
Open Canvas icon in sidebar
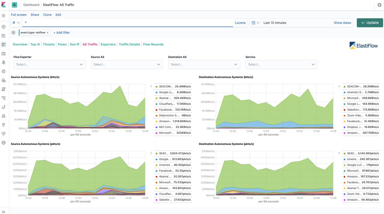coord(4,53)
